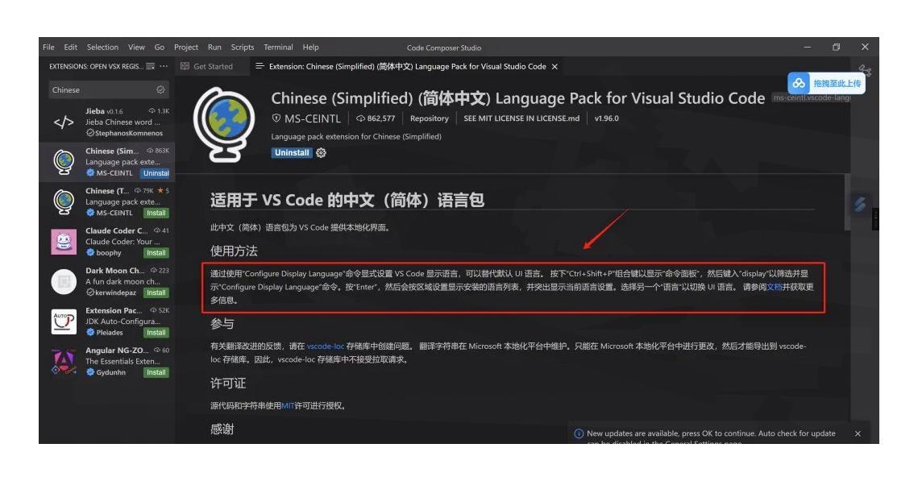The height and width of the screenshot is (481, 918).
Task: Open the extensions filter menu
Action: [x=151, y=66]
